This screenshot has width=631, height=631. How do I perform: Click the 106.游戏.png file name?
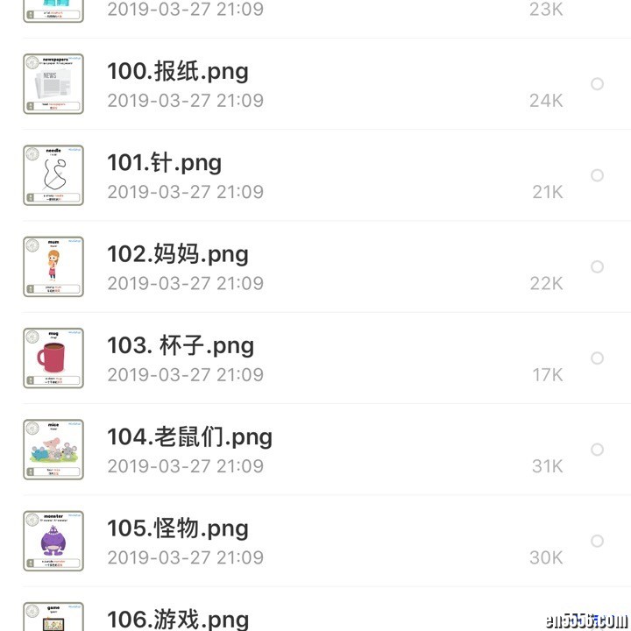(x=178, y=619)
